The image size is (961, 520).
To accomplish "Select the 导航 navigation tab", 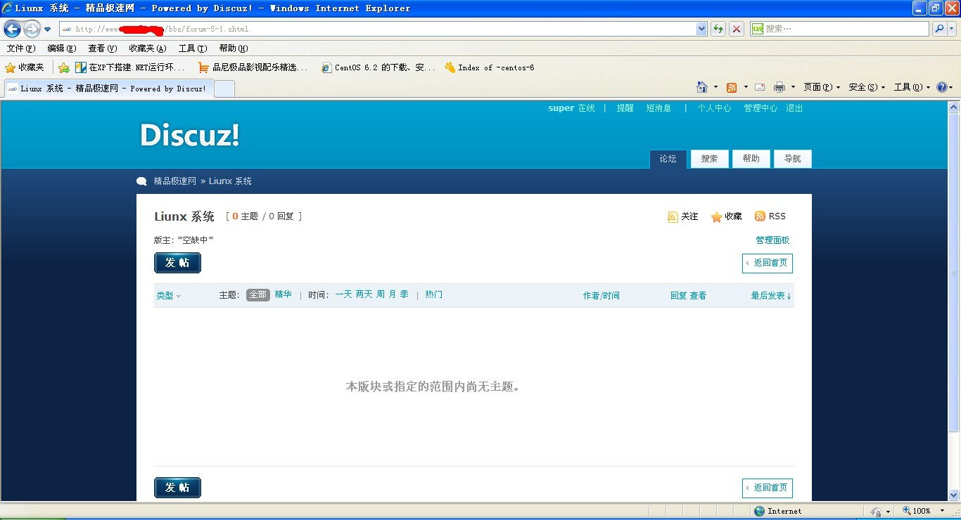I will tap(792, 159).
